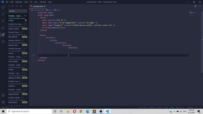Image resolution: width=203 pixels, height=114 pixels.
Task: Click youtube.html in the breadcrumb
Action: [39, 10]
